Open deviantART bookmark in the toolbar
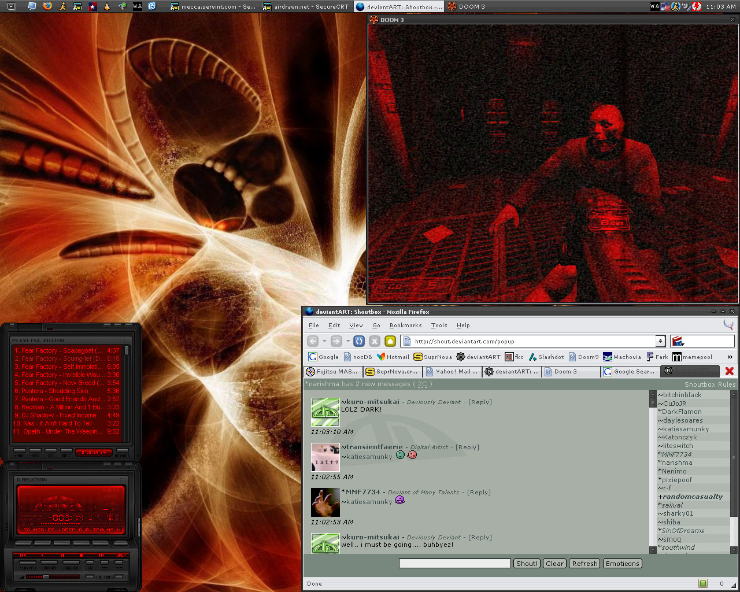The image size is (740, 592). 478,357
